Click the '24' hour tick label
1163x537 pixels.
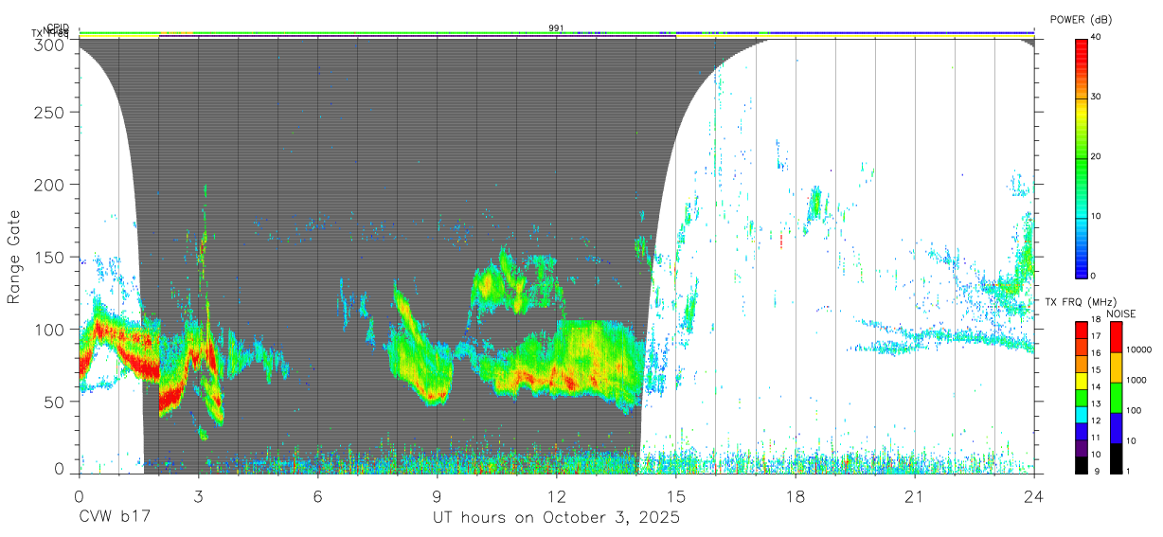[1033, 496]
